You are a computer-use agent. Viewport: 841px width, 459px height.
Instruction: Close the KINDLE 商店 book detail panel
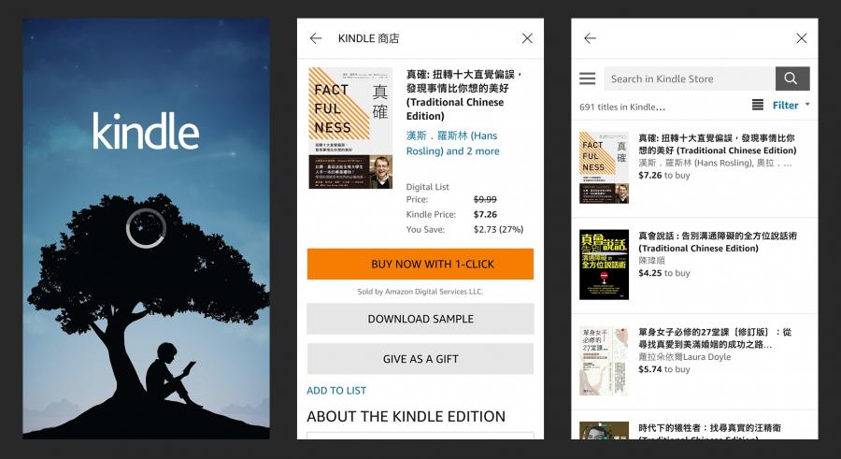(x=527, y=38)
